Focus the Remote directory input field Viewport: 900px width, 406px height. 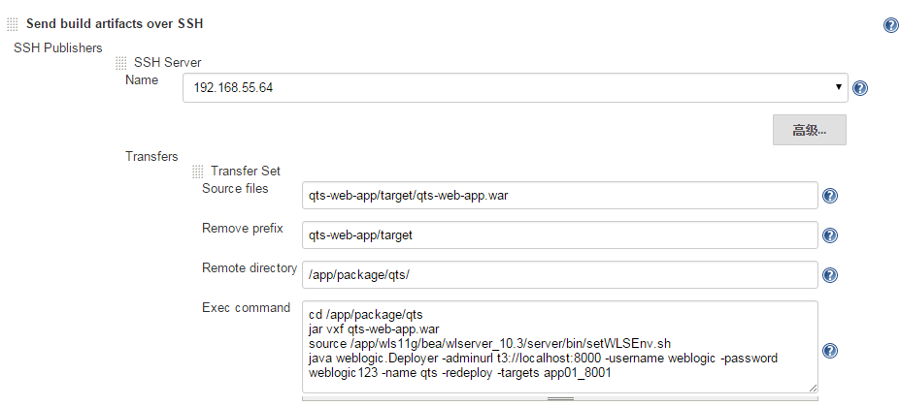click(x=559, y=274)
